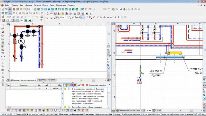The width and height of the screenshot is (206, 116).
Task: Click the calculator icon at left of table
Action: coord(3,85)
